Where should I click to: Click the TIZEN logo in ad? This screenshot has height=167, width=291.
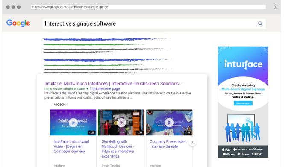(x=256, y=154)
